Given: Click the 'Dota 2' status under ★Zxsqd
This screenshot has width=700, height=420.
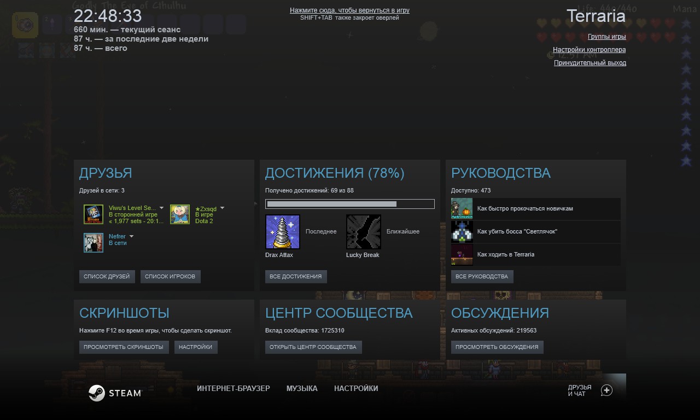Looking at the screenshot, I should point(204,221).
